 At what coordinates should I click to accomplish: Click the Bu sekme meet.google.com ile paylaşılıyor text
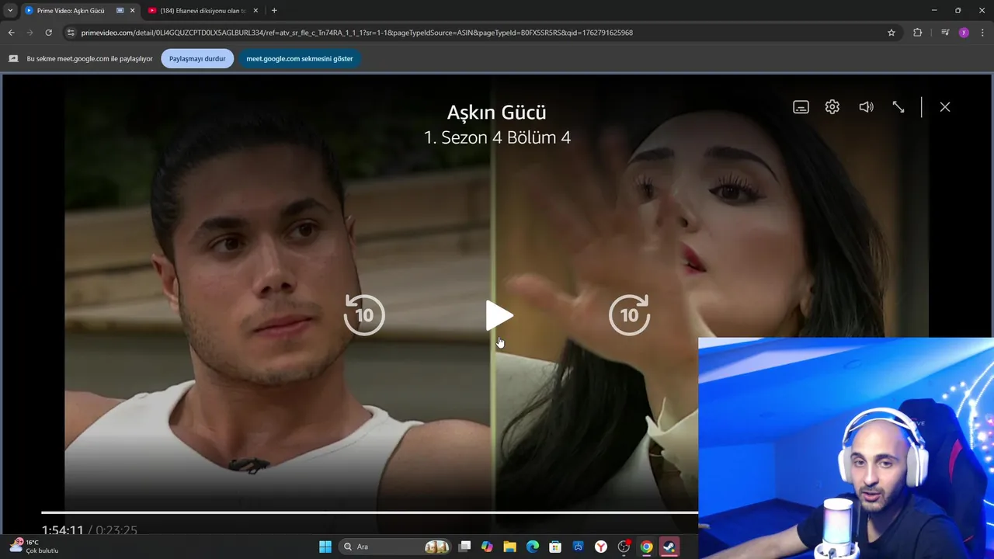[90, 58]
